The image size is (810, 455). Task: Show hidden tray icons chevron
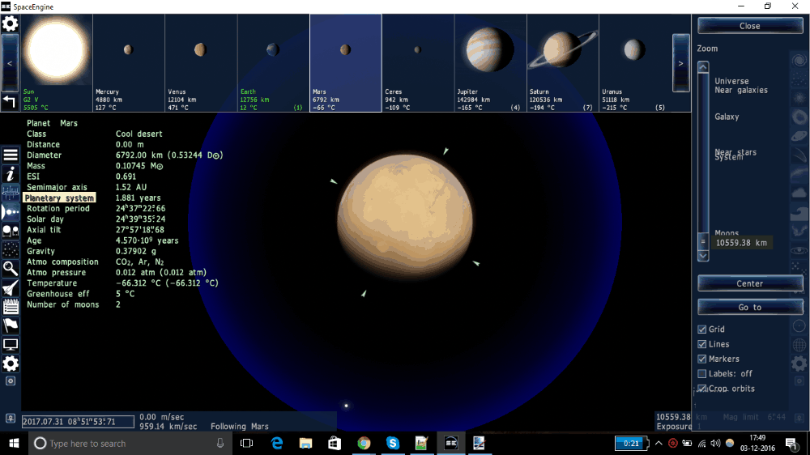659,443
